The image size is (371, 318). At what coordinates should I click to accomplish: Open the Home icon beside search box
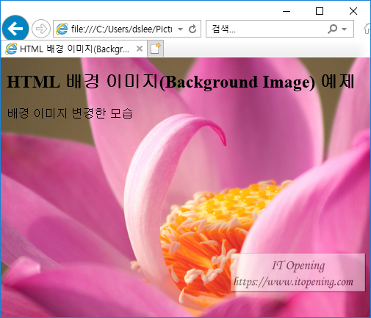click(x=367, y=29)
